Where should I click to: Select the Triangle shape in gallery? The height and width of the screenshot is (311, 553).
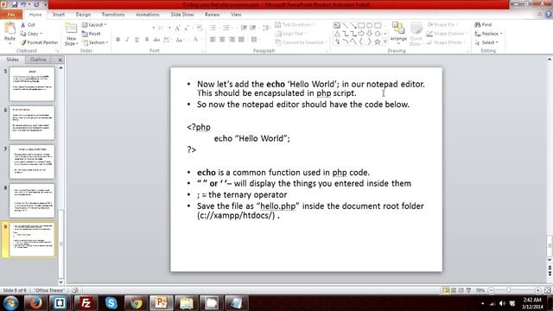pos(337,34)
